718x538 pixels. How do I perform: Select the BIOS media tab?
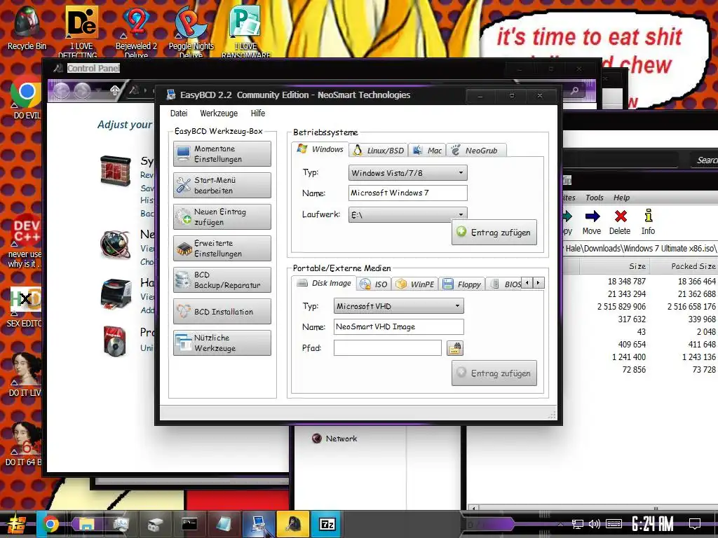coord(505,284)
